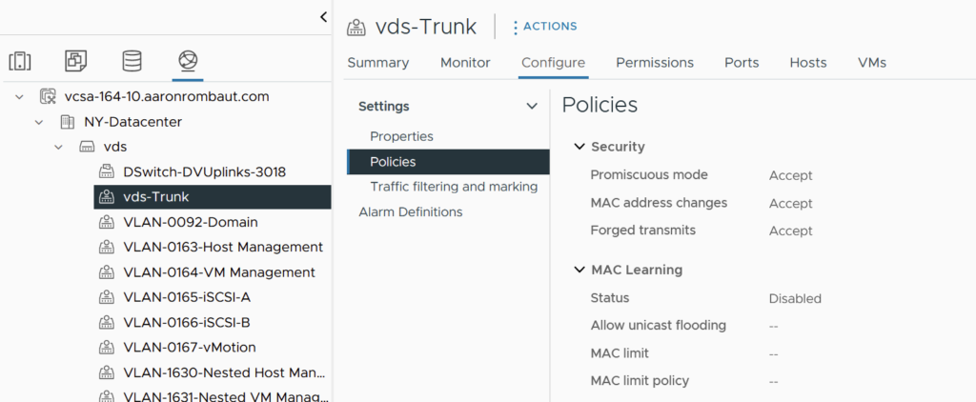
Task: Open Hosts and Clusters inventory view icon
Action: 20,61
